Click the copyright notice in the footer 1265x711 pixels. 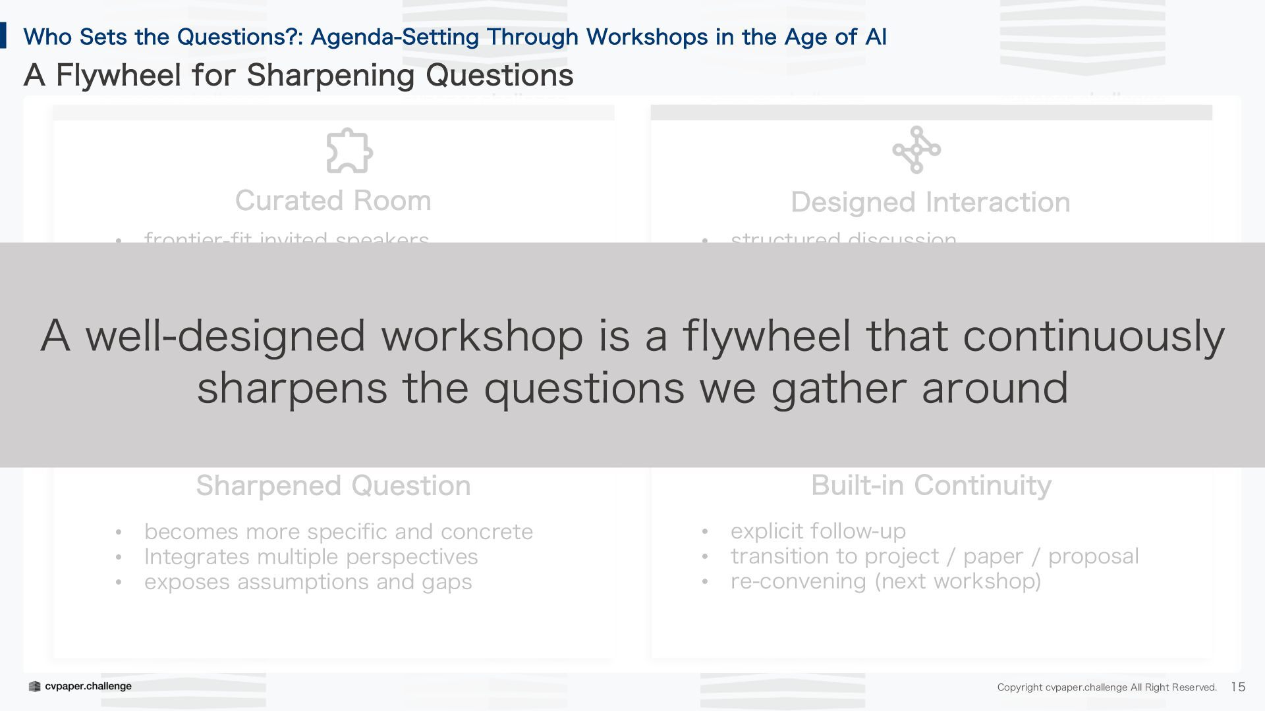click(1107, 687)
